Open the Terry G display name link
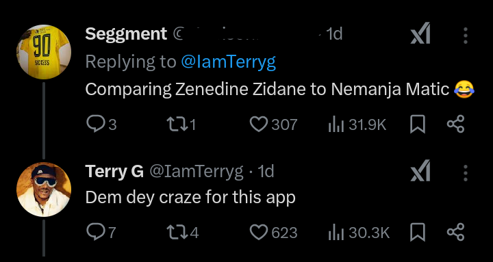Screen dimensions: 493x262 coord(114,171)
